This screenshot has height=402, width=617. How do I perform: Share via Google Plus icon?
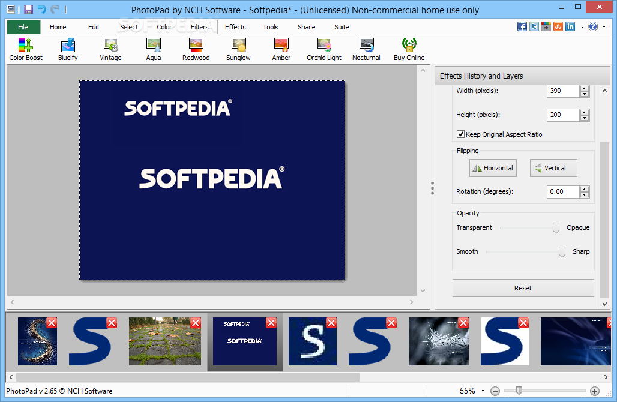pyautogui.click(x=546, y=26)
